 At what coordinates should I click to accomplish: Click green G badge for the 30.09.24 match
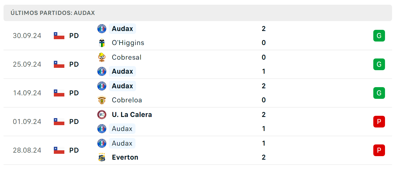[x=379, y=36]
